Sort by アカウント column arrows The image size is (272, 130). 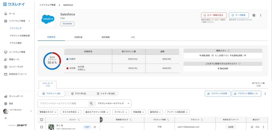coord(202,120)
